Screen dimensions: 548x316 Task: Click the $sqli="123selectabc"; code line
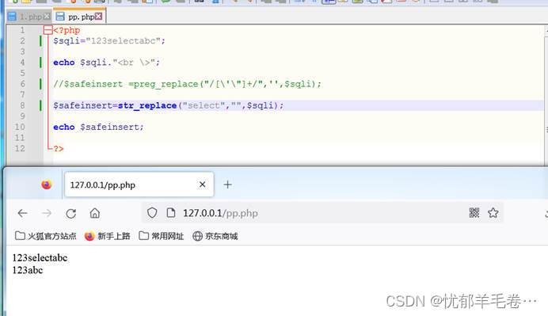coord(109,41)
